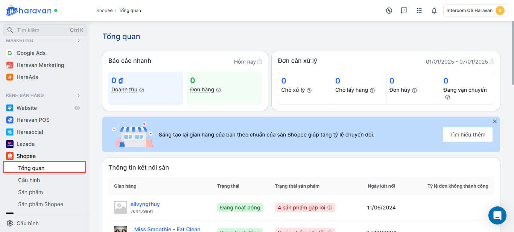This screenshot has height=232, width=514.
Task: Open the Intercom chat bubble
Action: point(497,215)
